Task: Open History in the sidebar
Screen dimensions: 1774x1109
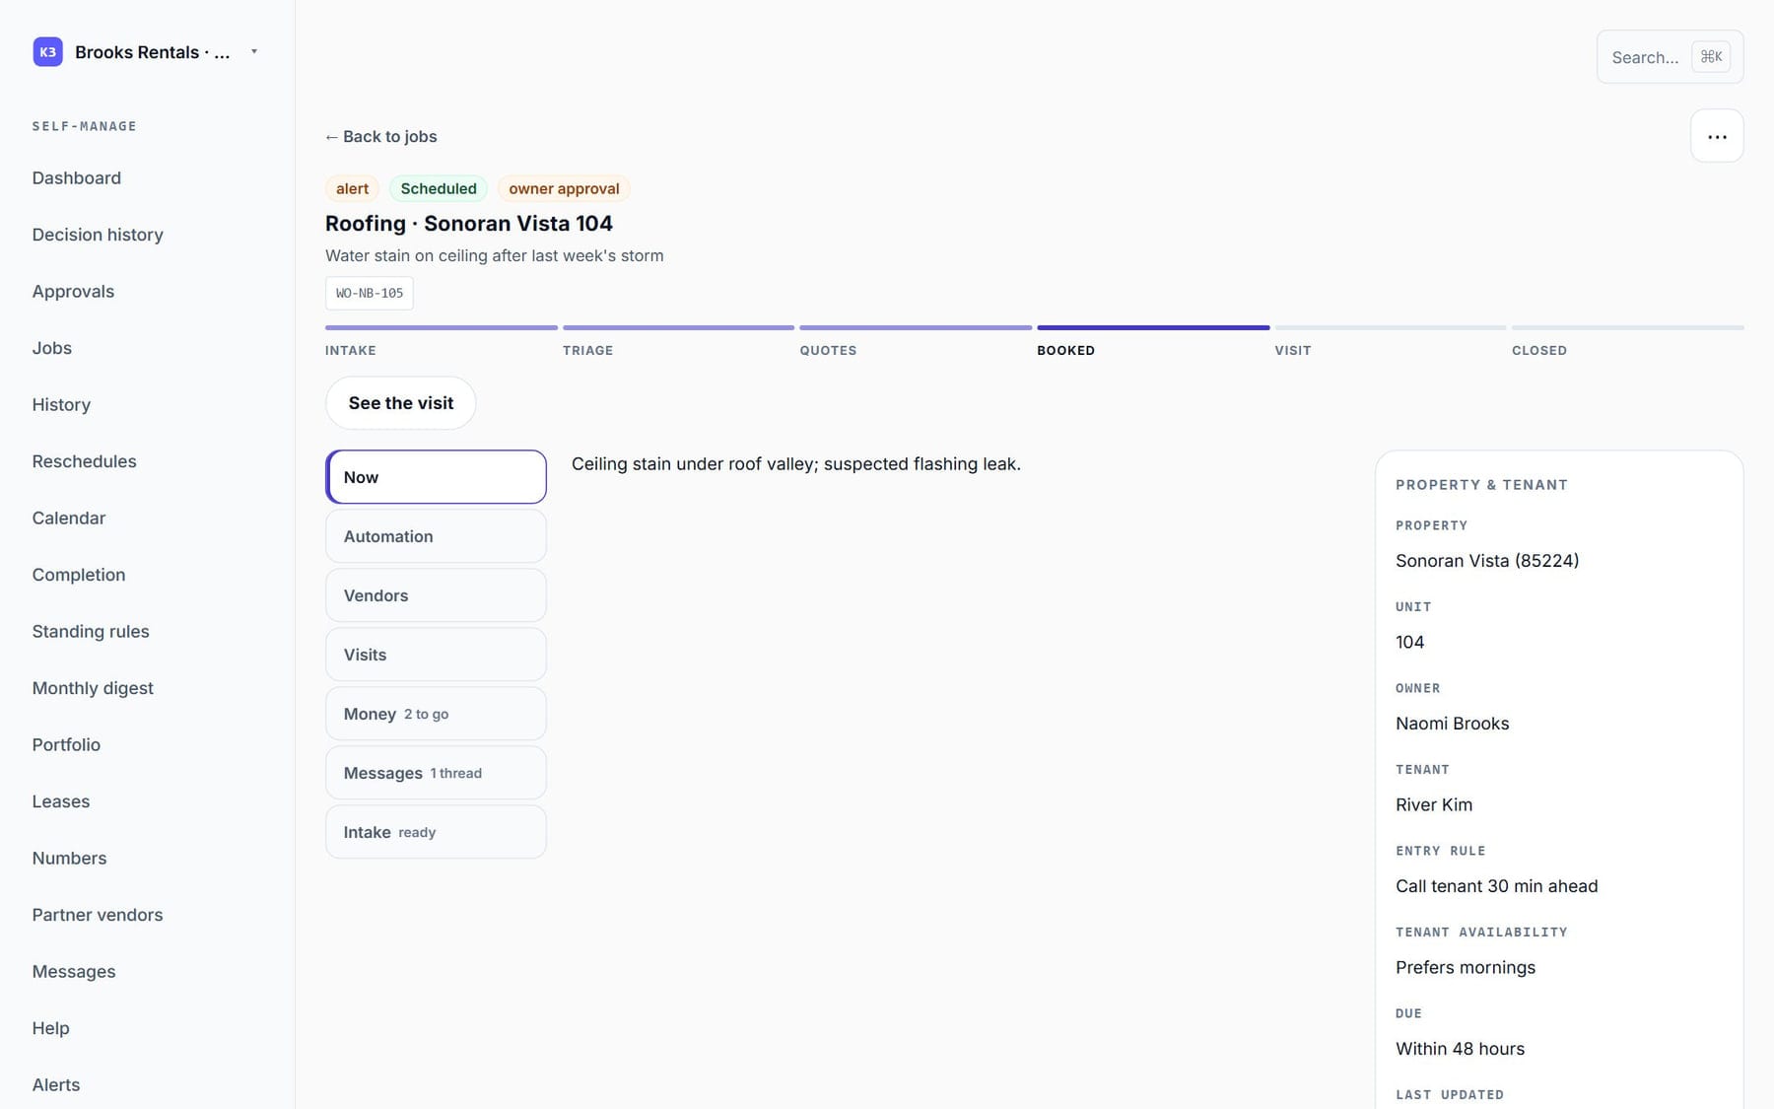Action: (x=61, y=405)
